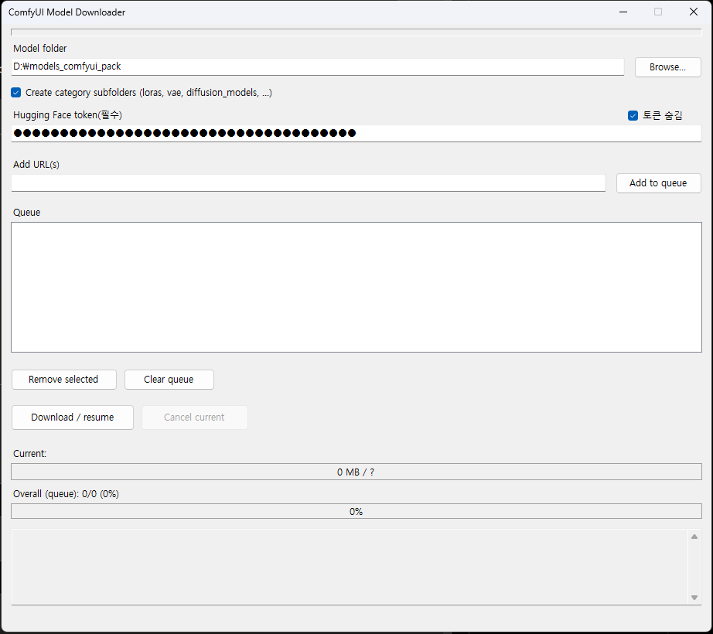Click the Browse... button for model folder
The image size is (713, 634).
667,67
